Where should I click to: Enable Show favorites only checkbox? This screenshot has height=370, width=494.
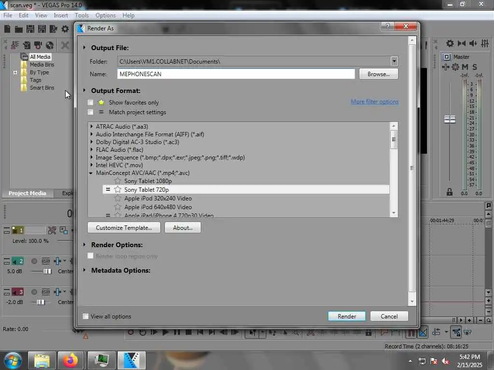[x=91, y=103]
